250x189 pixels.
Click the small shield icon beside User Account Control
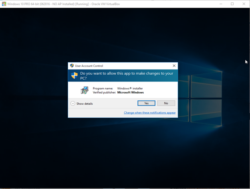(72, 65)
